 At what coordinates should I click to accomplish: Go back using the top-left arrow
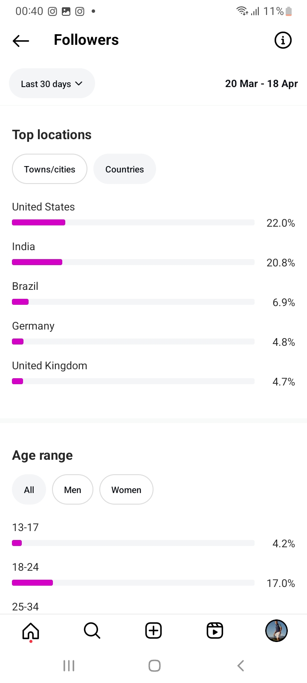[x=21, y=41]
